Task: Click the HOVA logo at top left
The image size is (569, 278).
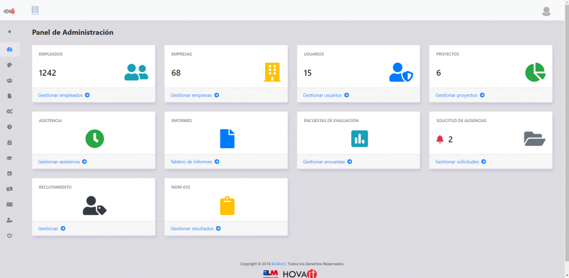Action: tap(9, 11)
